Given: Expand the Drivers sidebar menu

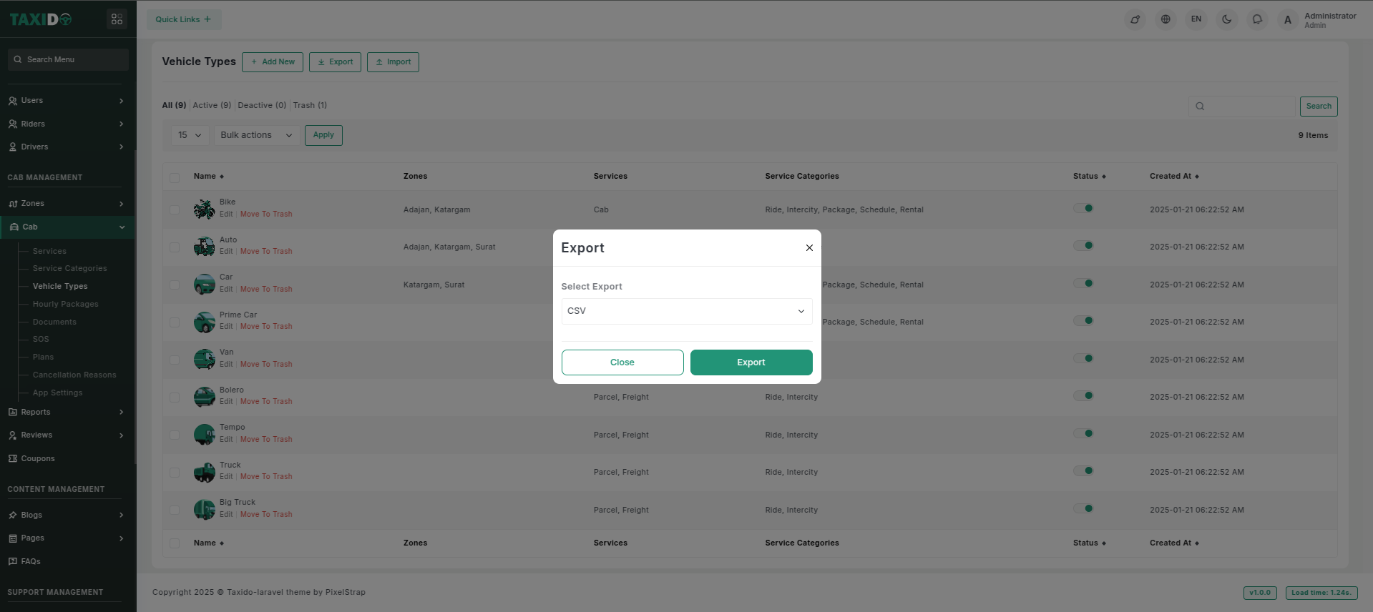Looking at the screenshot, I should [67, 147].
